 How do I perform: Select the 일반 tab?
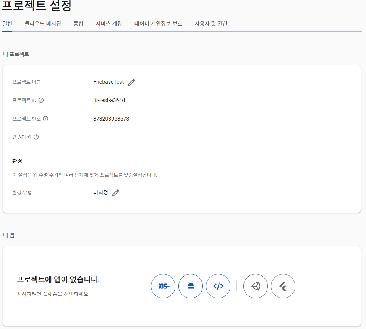tap(7, 24)
